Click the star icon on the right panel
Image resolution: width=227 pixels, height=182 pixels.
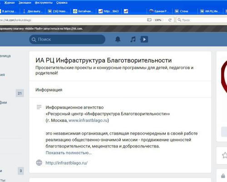[x=225, y=155]
